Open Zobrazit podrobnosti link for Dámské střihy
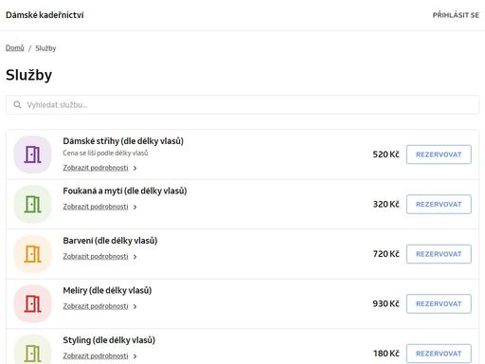485x364 pixels. click(96, 168)
